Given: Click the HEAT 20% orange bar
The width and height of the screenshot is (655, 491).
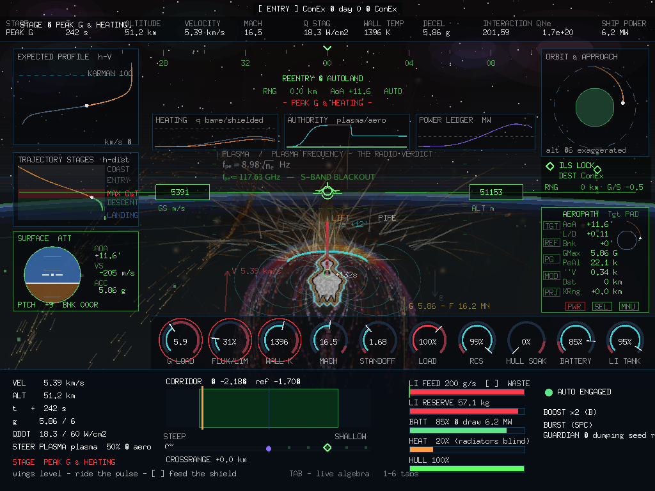Looking at the screenshot, I should pos(421,449).
